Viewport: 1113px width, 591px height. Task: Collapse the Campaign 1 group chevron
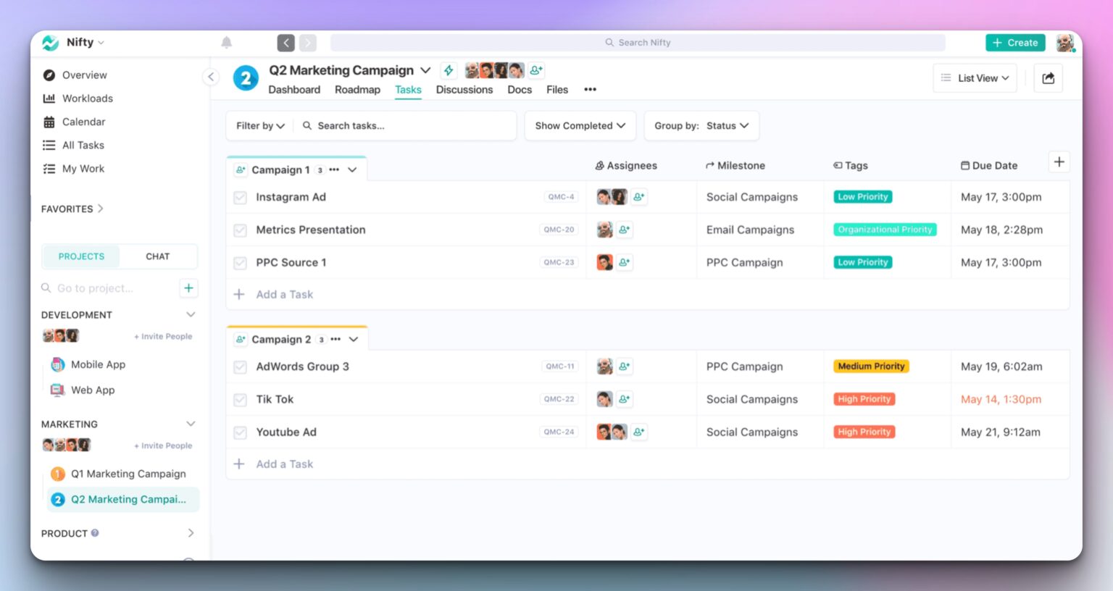point(353,169)
